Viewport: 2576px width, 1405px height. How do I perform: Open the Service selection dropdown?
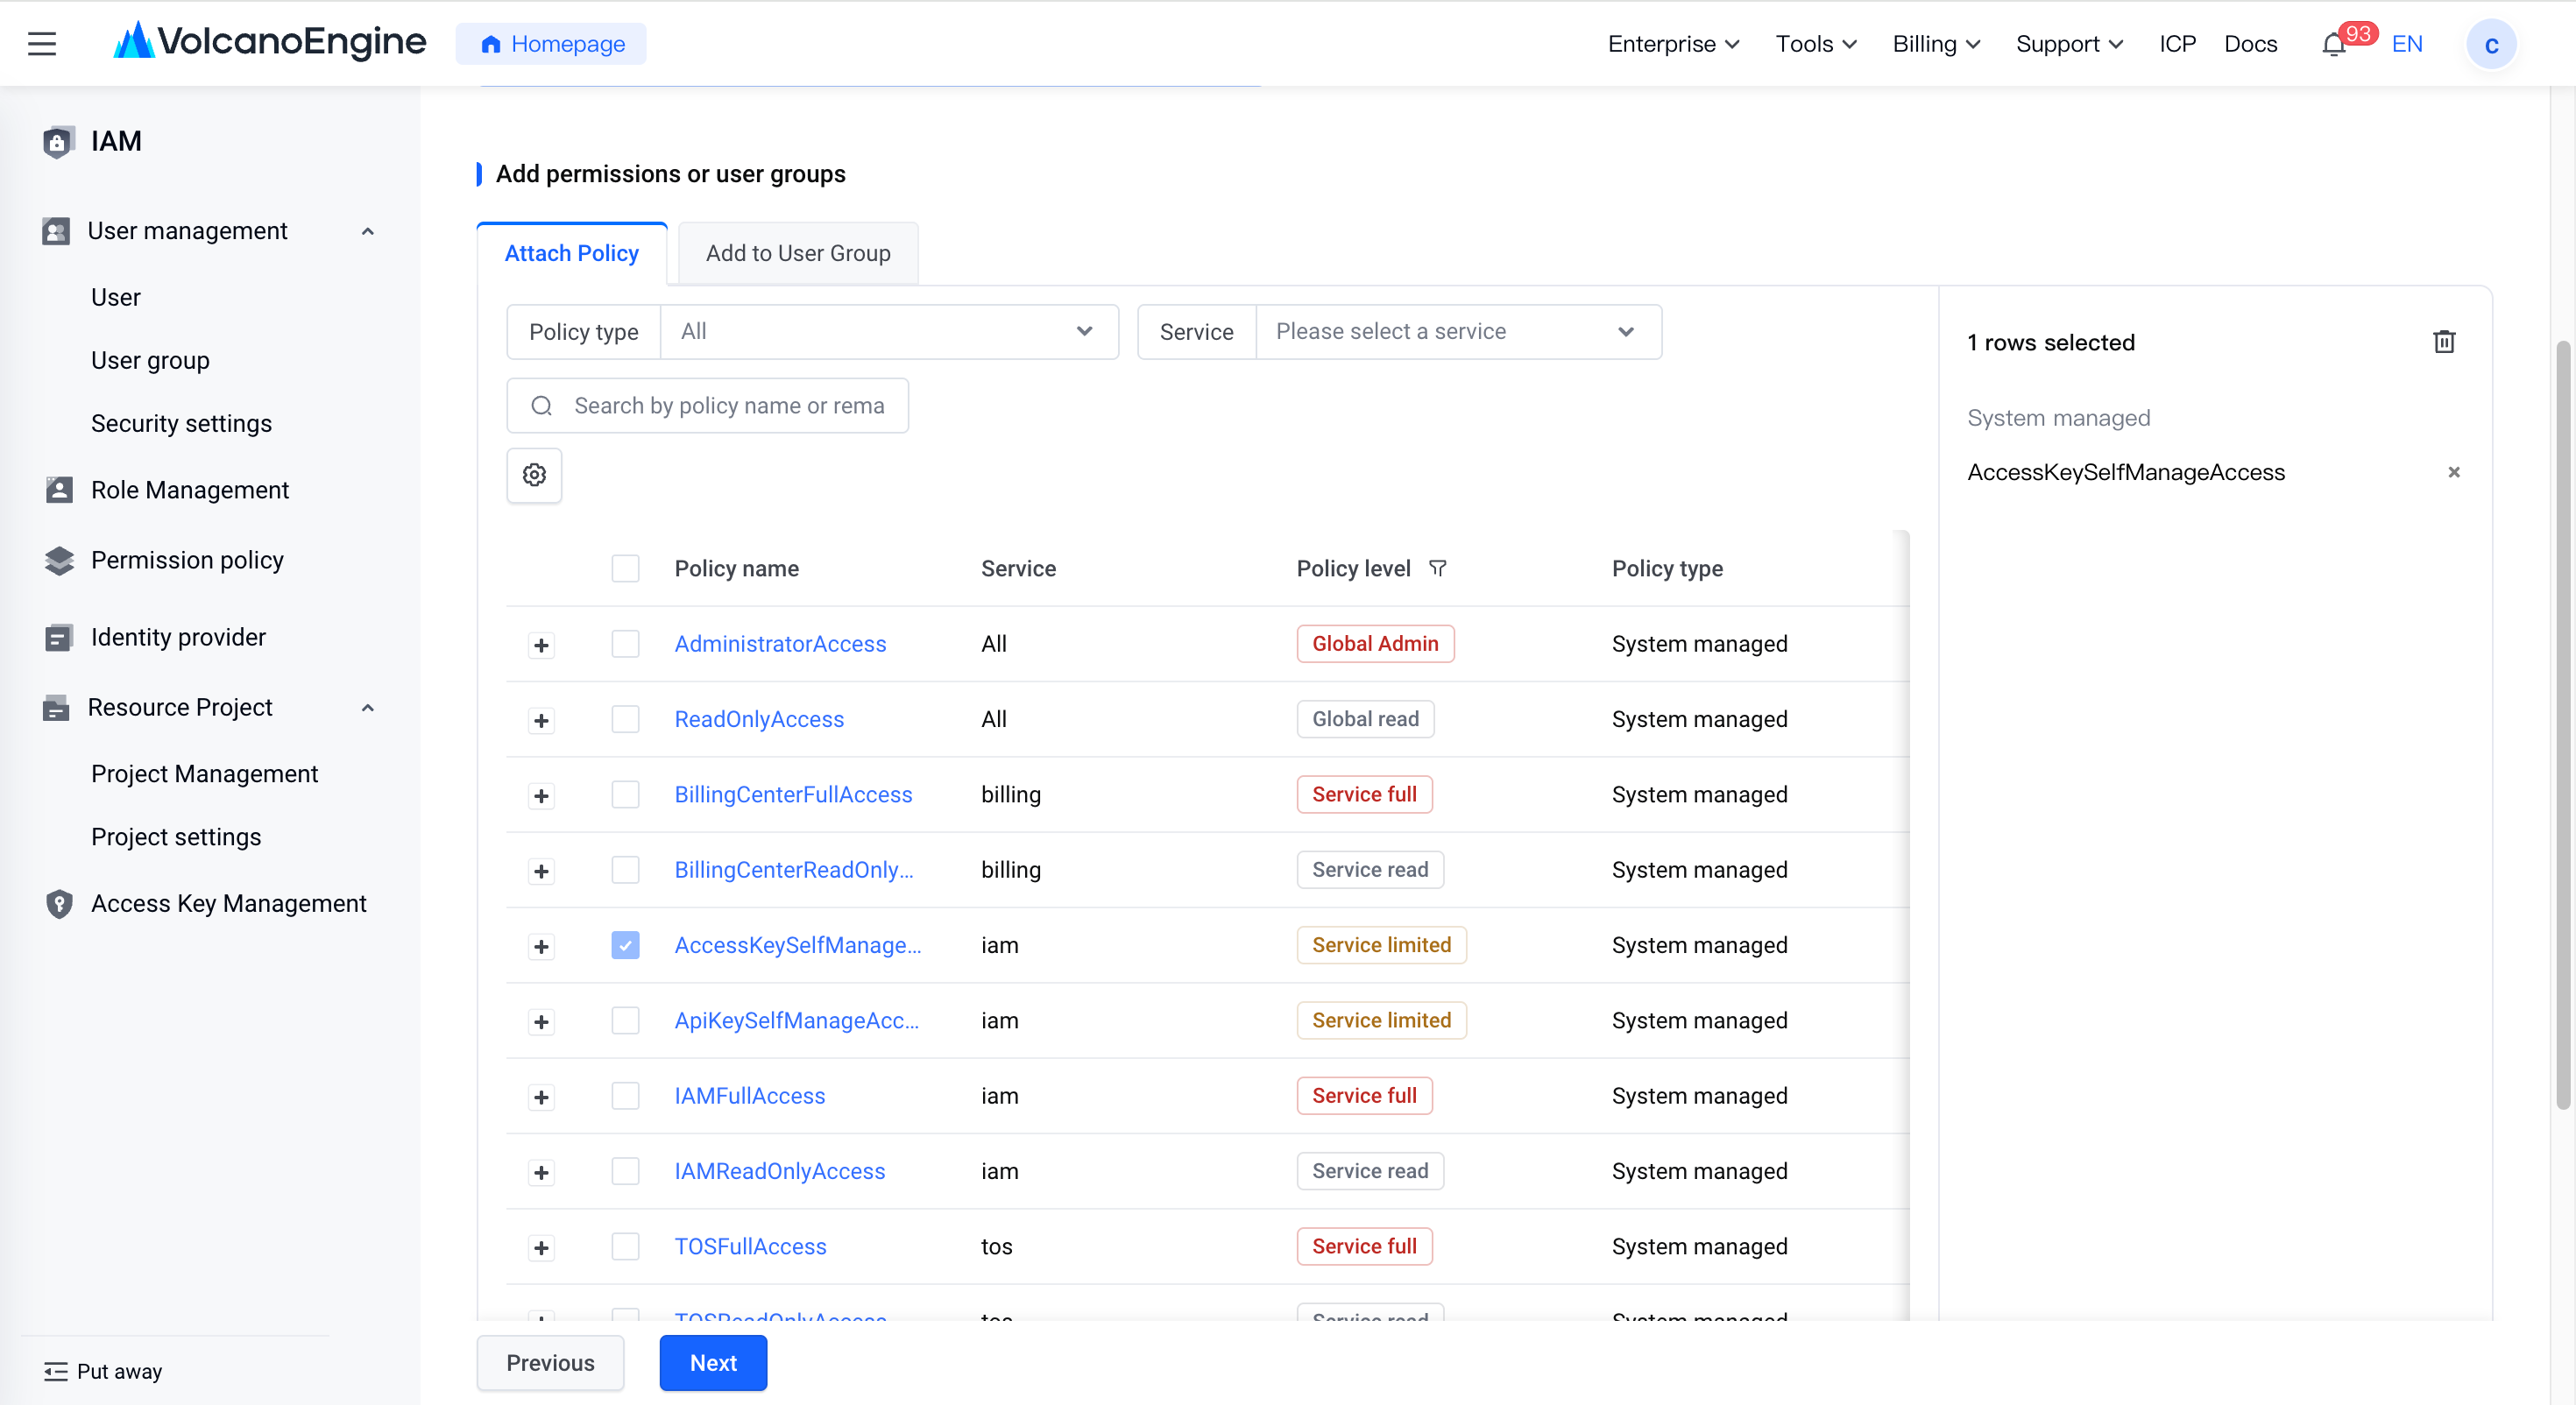1458,332
